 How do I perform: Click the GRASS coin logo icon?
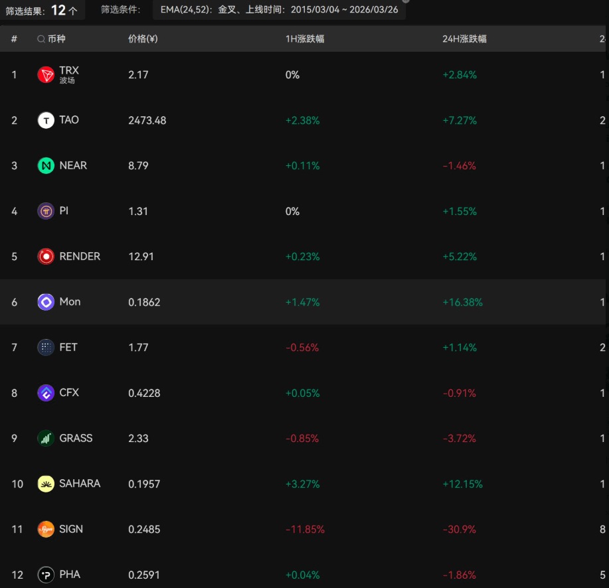click(x=46, y=438)
